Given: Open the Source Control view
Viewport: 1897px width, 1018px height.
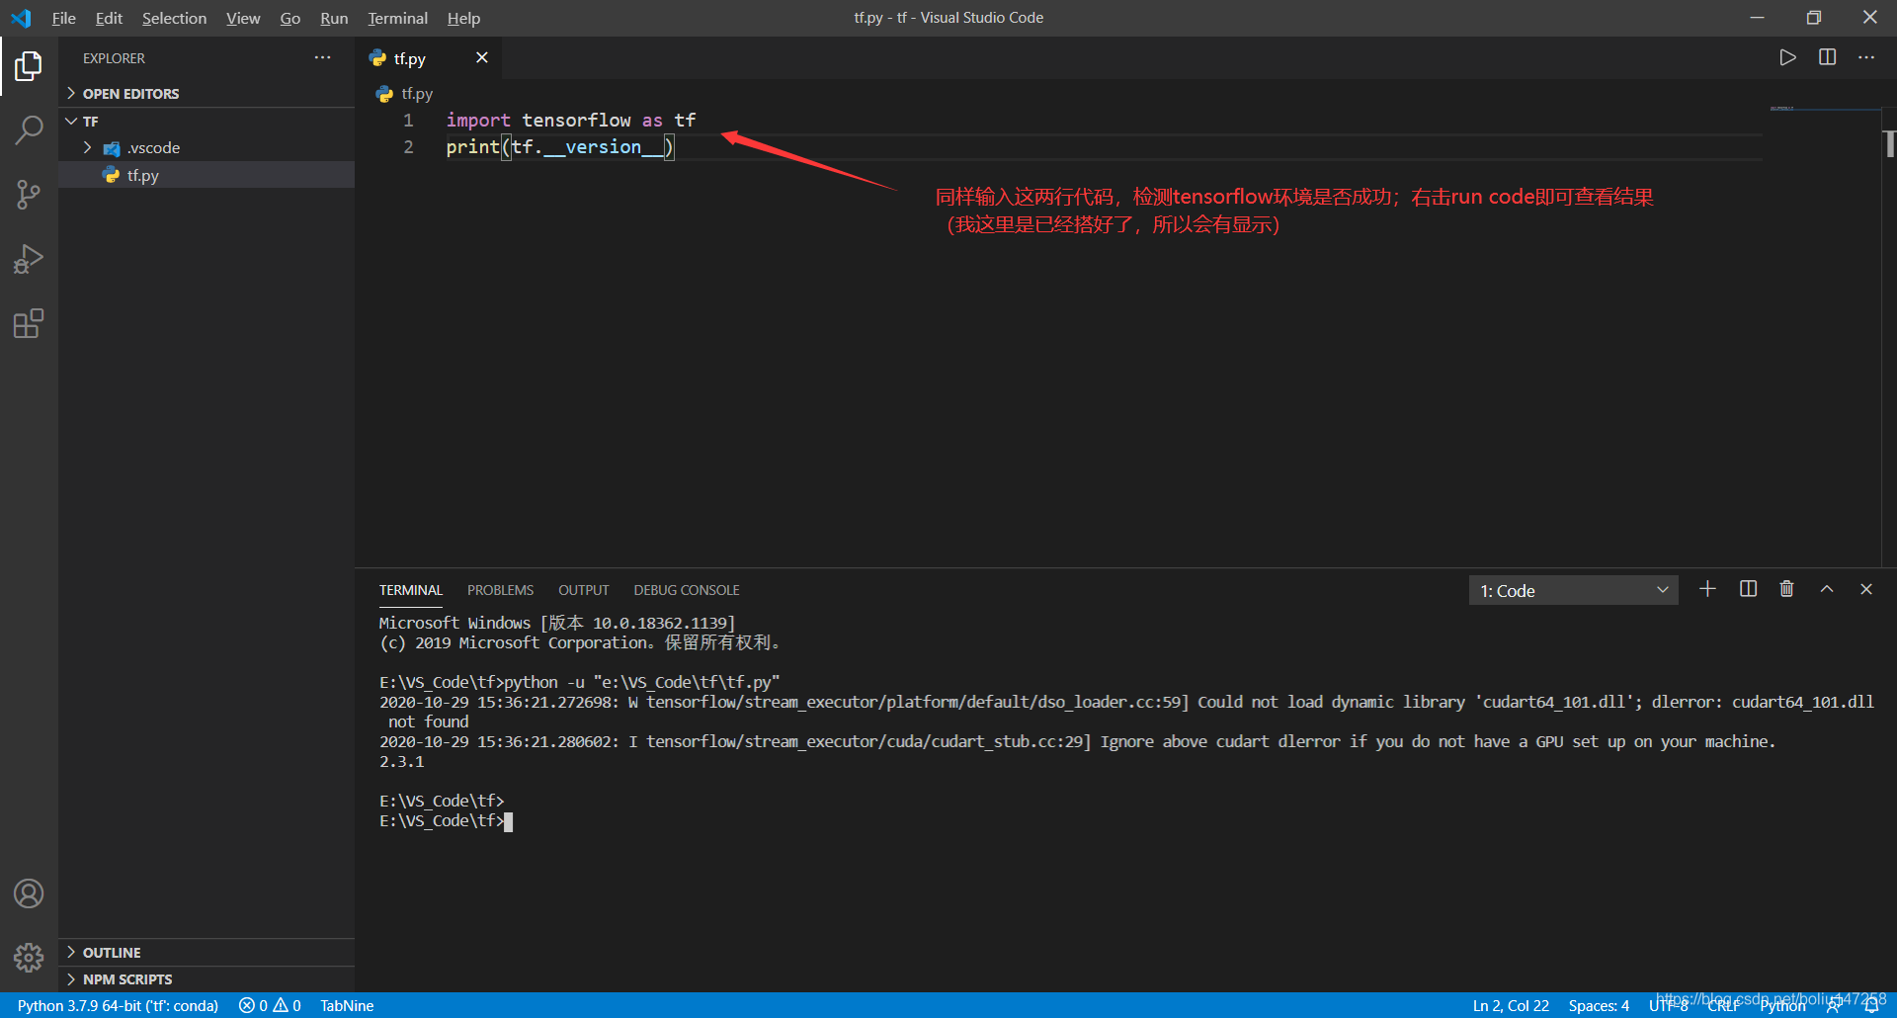Looking at the screenshot, I should point(29,195).
